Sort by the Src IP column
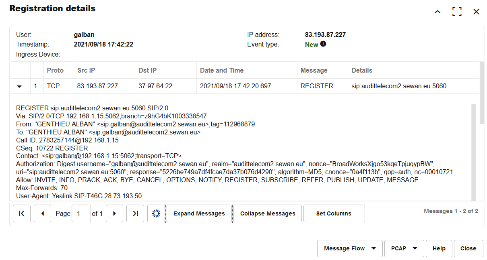The image size is (487, 260). coord(86,70)
